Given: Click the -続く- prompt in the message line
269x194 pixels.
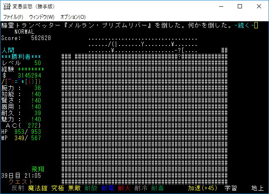Looking at the screenshot, I should click(244, 25).
